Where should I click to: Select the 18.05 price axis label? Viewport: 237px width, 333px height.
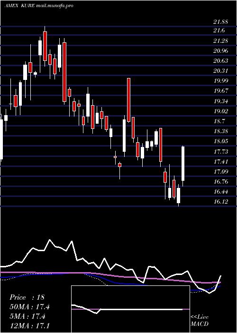click(220, 141)
